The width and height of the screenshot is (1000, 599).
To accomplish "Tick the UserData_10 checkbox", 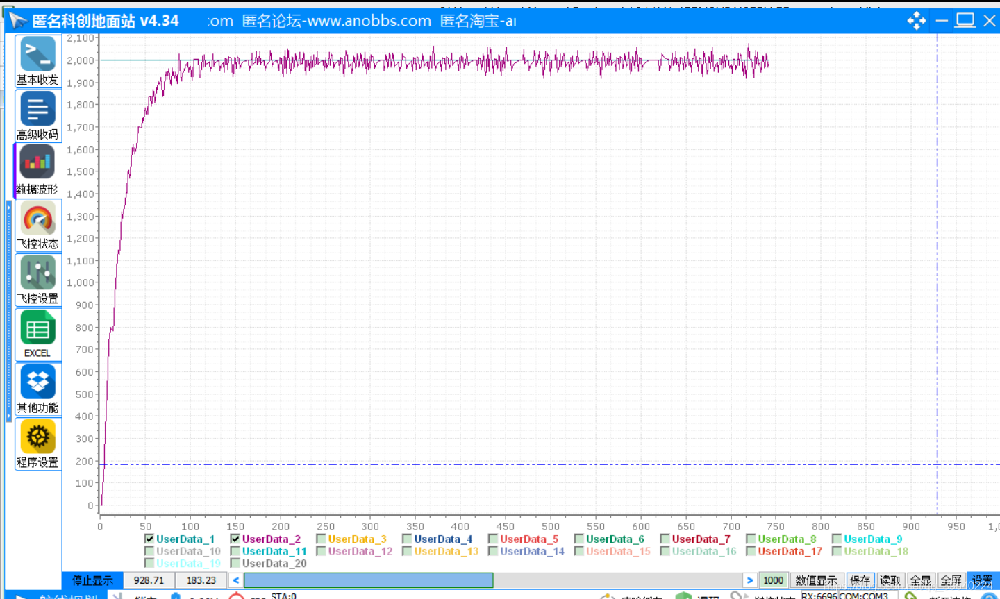I will pyautogui.click(x=149, y=551).
